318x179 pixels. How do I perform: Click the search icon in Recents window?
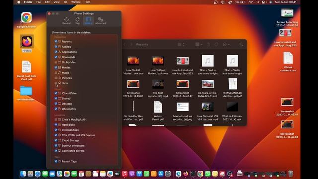(x=241, y=44)
